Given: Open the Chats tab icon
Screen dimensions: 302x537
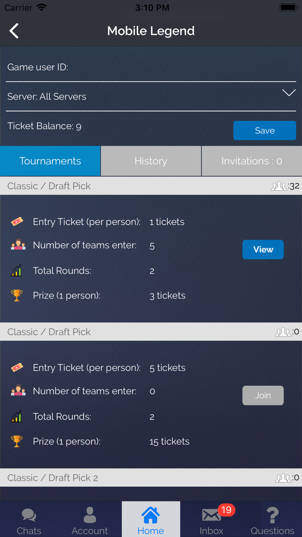Looking at the screenshot, I should pyautogui.click(x=29, y=515).
